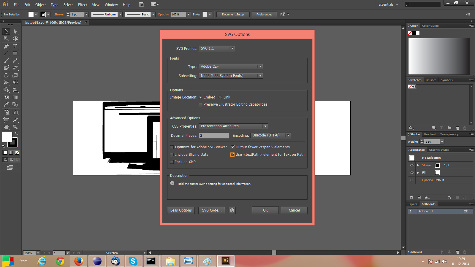Open Essentials workspace switcher
This screenshot has height=267, width=475.
coord(388,4)
